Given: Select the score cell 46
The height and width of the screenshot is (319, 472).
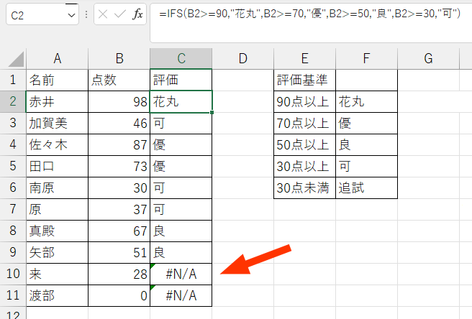Looking at the screenshot, I should (119, 124).
